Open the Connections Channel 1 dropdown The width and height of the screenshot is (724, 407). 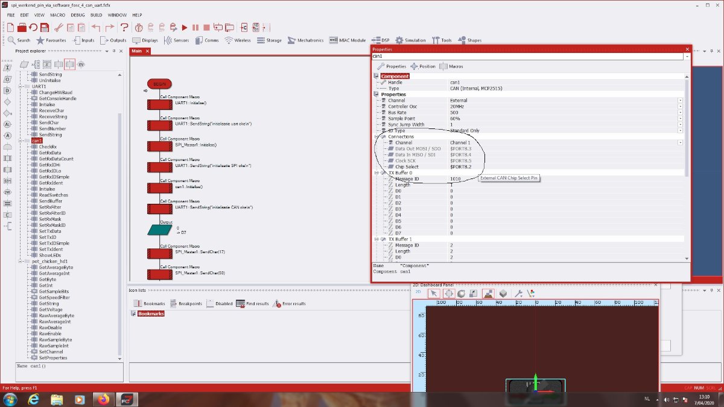pos(680,143)
